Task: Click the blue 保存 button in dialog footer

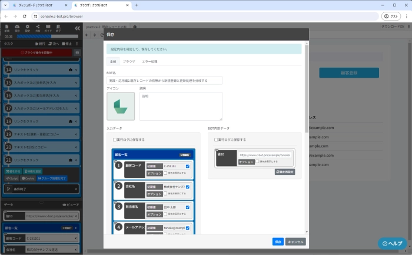Action: (x=278, y=241)
